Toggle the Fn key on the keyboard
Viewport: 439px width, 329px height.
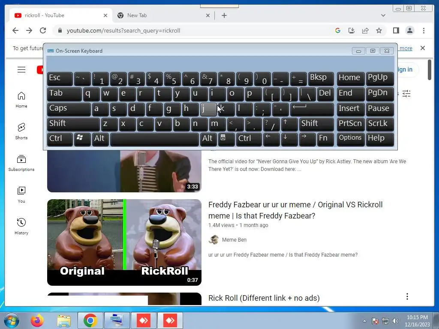[x=325, y=139]
